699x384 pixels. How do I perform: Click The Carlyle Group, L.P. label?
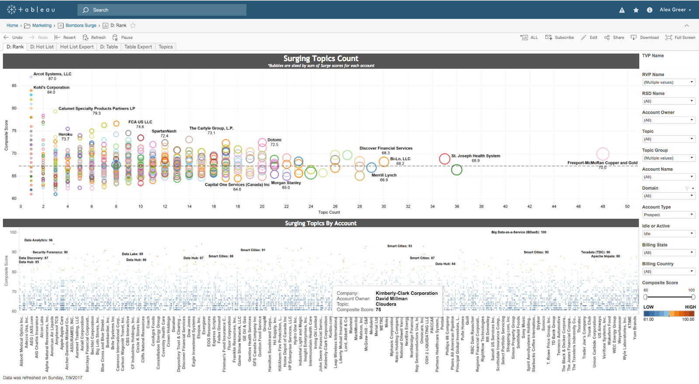point(211,128)
